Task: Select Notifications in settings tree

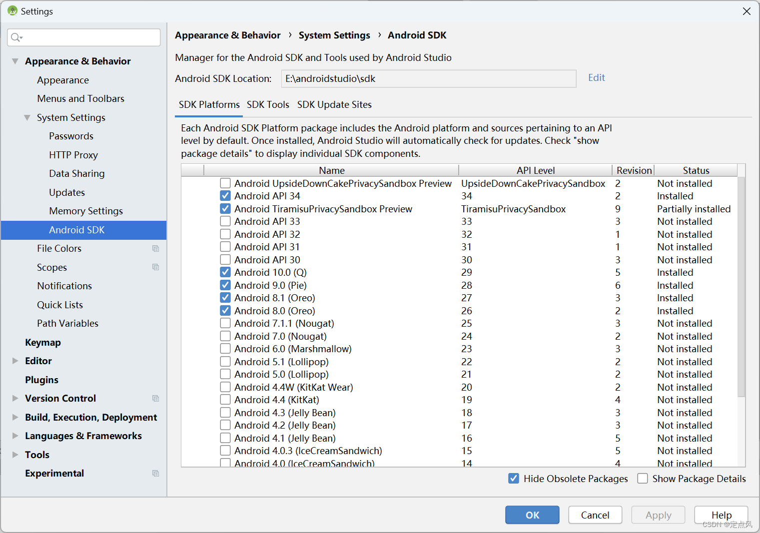Action: (64, 286)
